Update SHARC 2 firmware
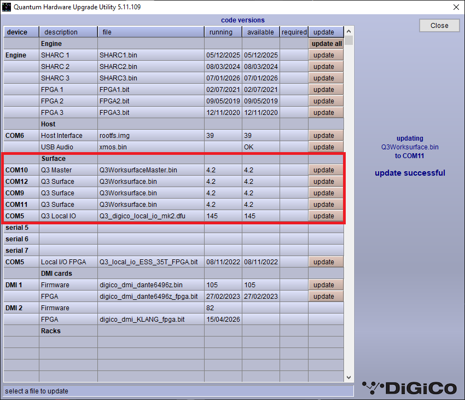 coord(326,67)
